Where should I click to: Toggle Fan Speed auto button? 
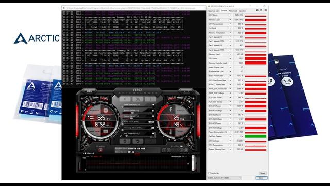[120, 136]
